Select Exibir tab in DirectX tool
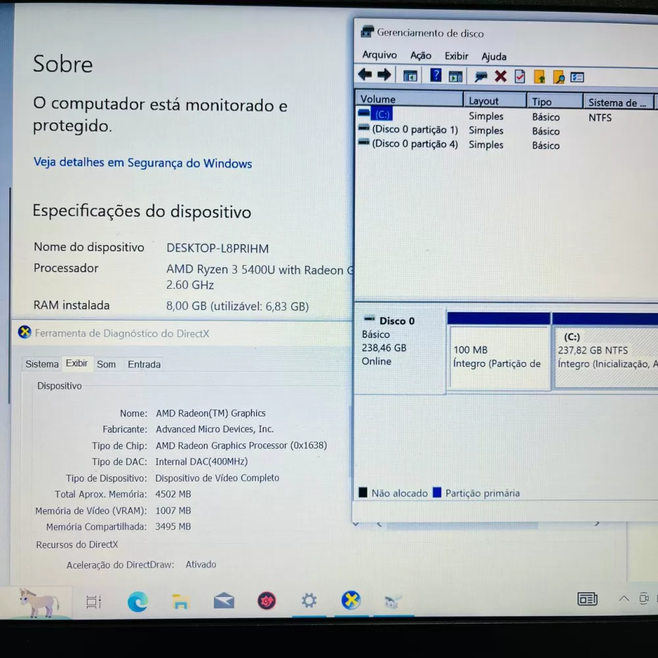The height and width of the screenshot is (658, 658). click(77, 363)
